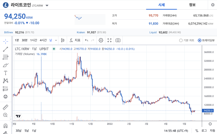The width and height of the screenshot is (217, 134).
Task: Change candlestick chart style
Action: (63, 40)
